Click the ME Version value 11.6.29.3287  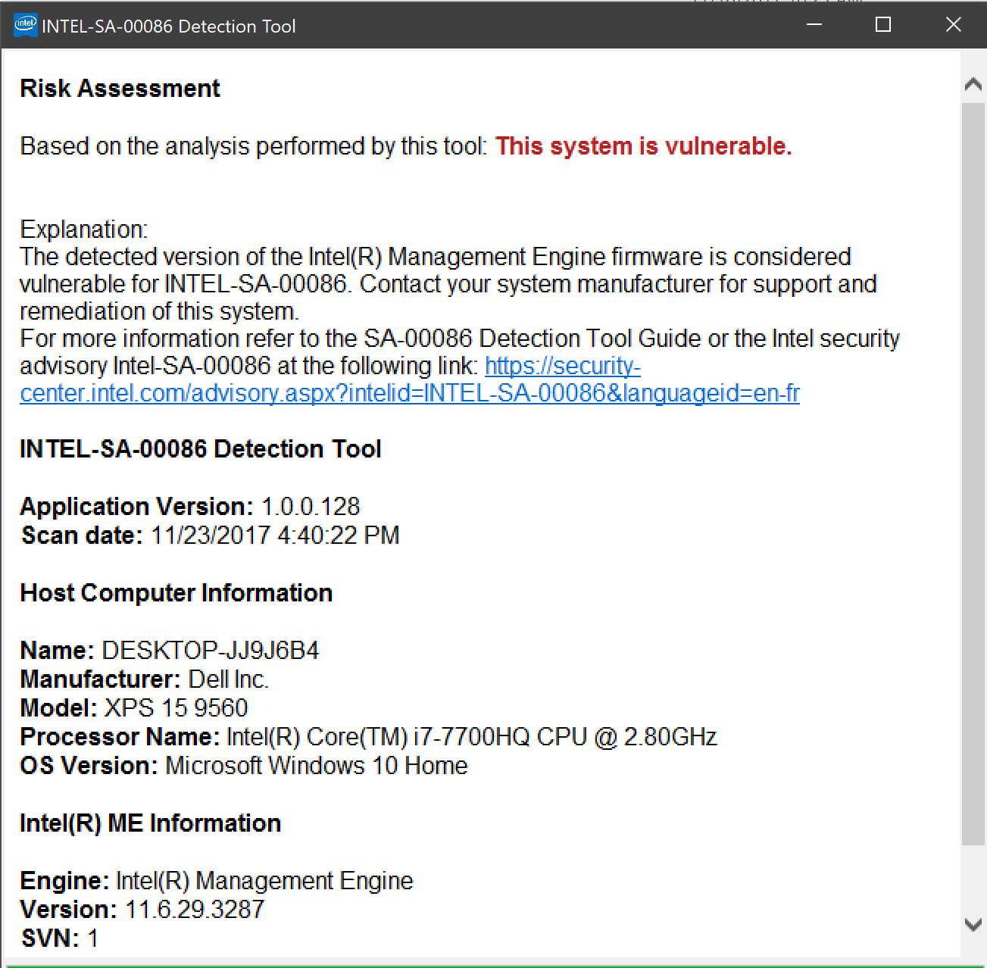[x=195, y=910]
